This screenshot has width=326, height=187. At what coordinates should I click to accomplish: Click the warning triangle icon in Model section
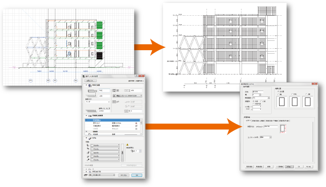[127, 145]
